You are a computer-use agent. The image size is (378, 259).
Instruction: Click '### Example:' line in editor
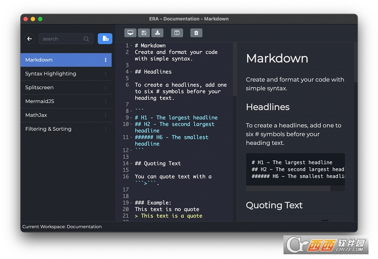coord(153,203)
